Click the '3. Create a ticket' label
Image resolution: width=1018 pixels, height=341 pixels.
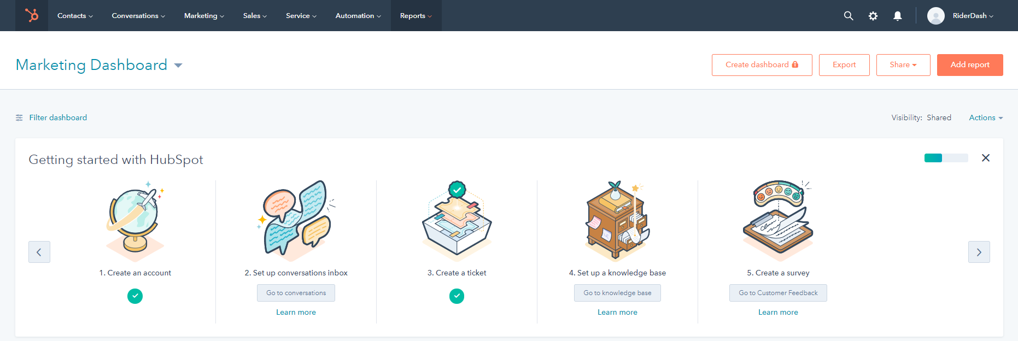coord(457,273)
